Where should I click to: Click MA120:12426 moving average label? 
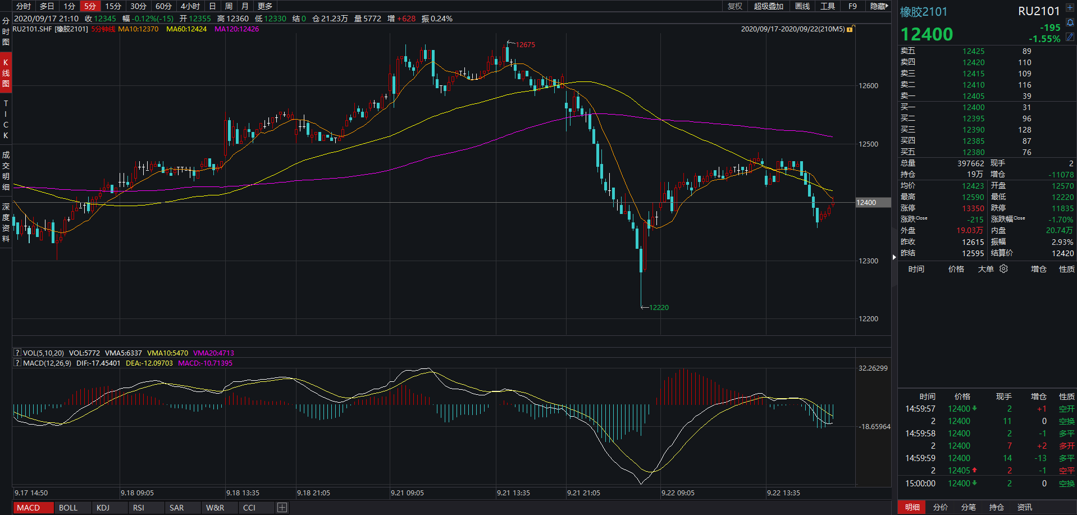[237, 29]
